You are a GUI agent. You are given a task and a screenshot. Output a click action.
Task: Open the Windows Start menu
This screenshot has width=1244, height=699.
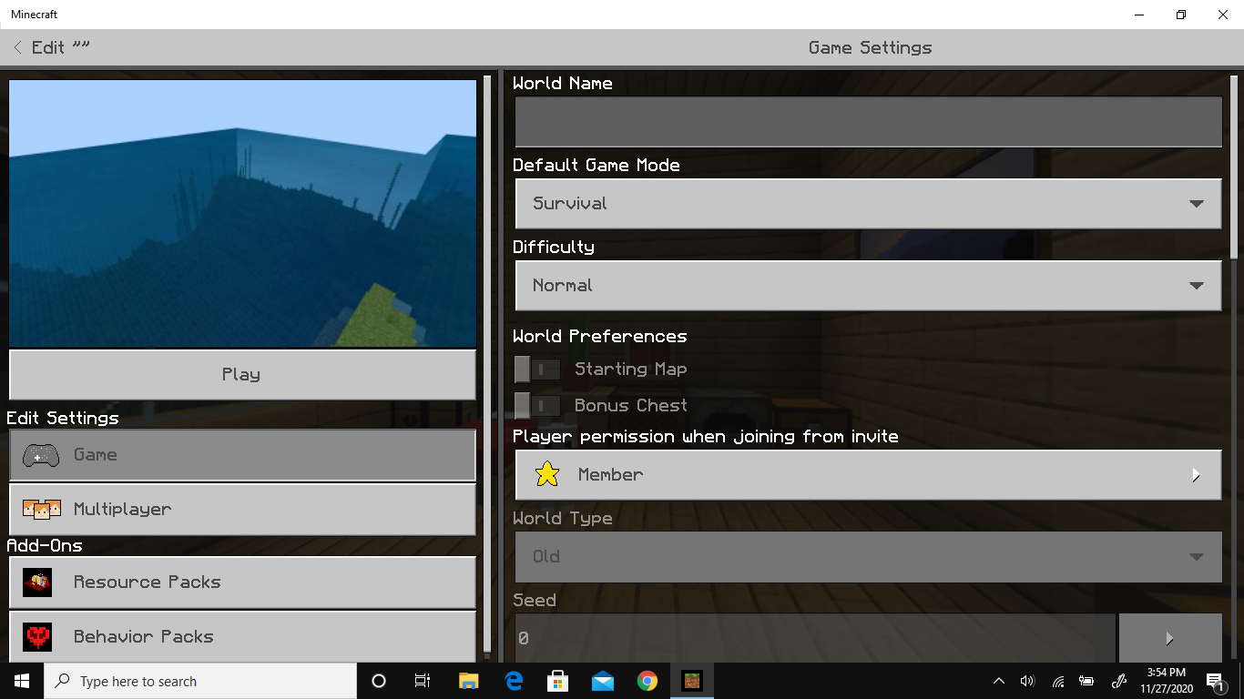click(x=22, y=681)
